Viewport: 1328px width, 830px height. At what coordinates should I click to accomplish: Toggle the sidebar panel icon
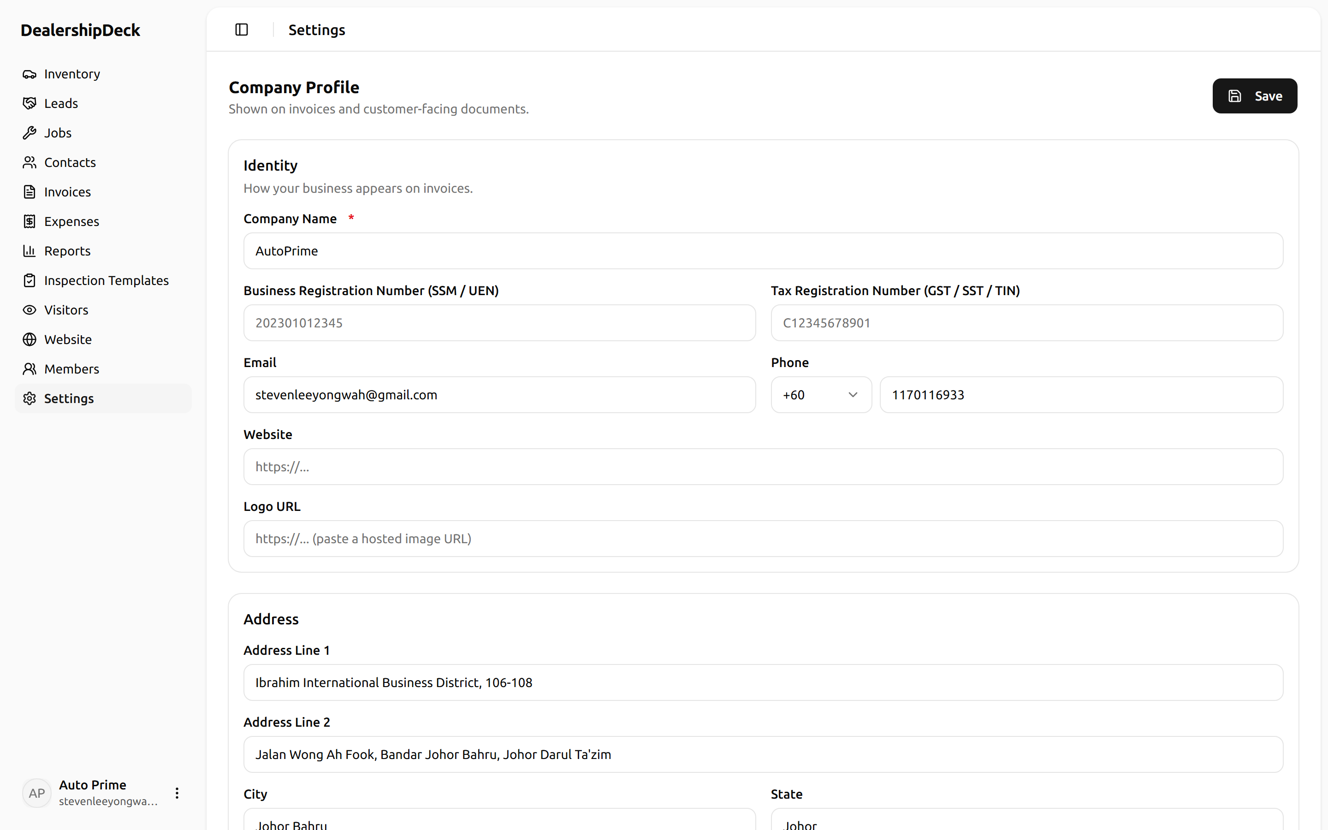[242, 30]
